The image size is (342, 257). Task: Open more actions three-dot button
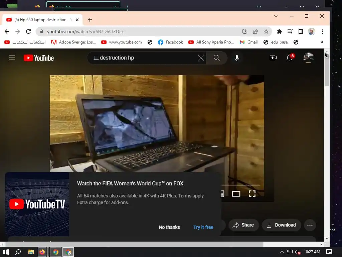(310, 225)
